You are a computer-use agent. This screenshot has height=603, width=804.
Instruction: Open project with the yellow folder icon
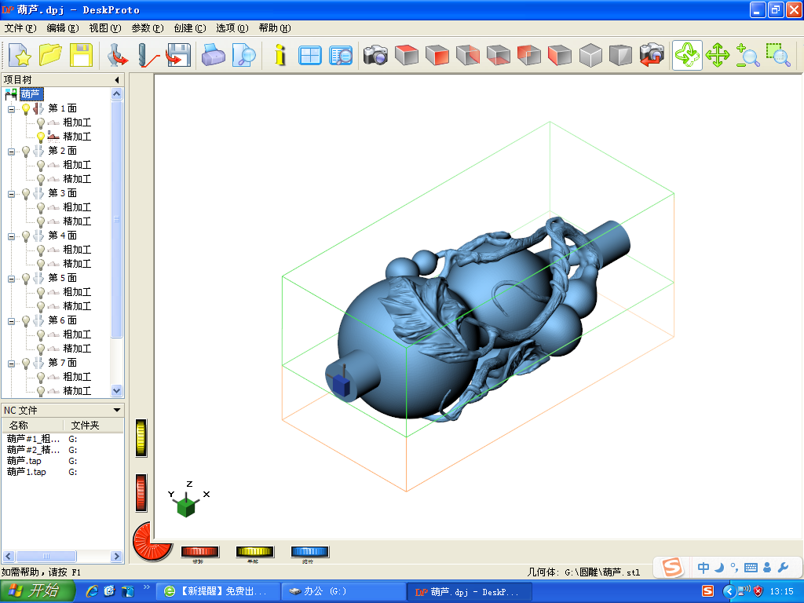[x=50, y=55]
